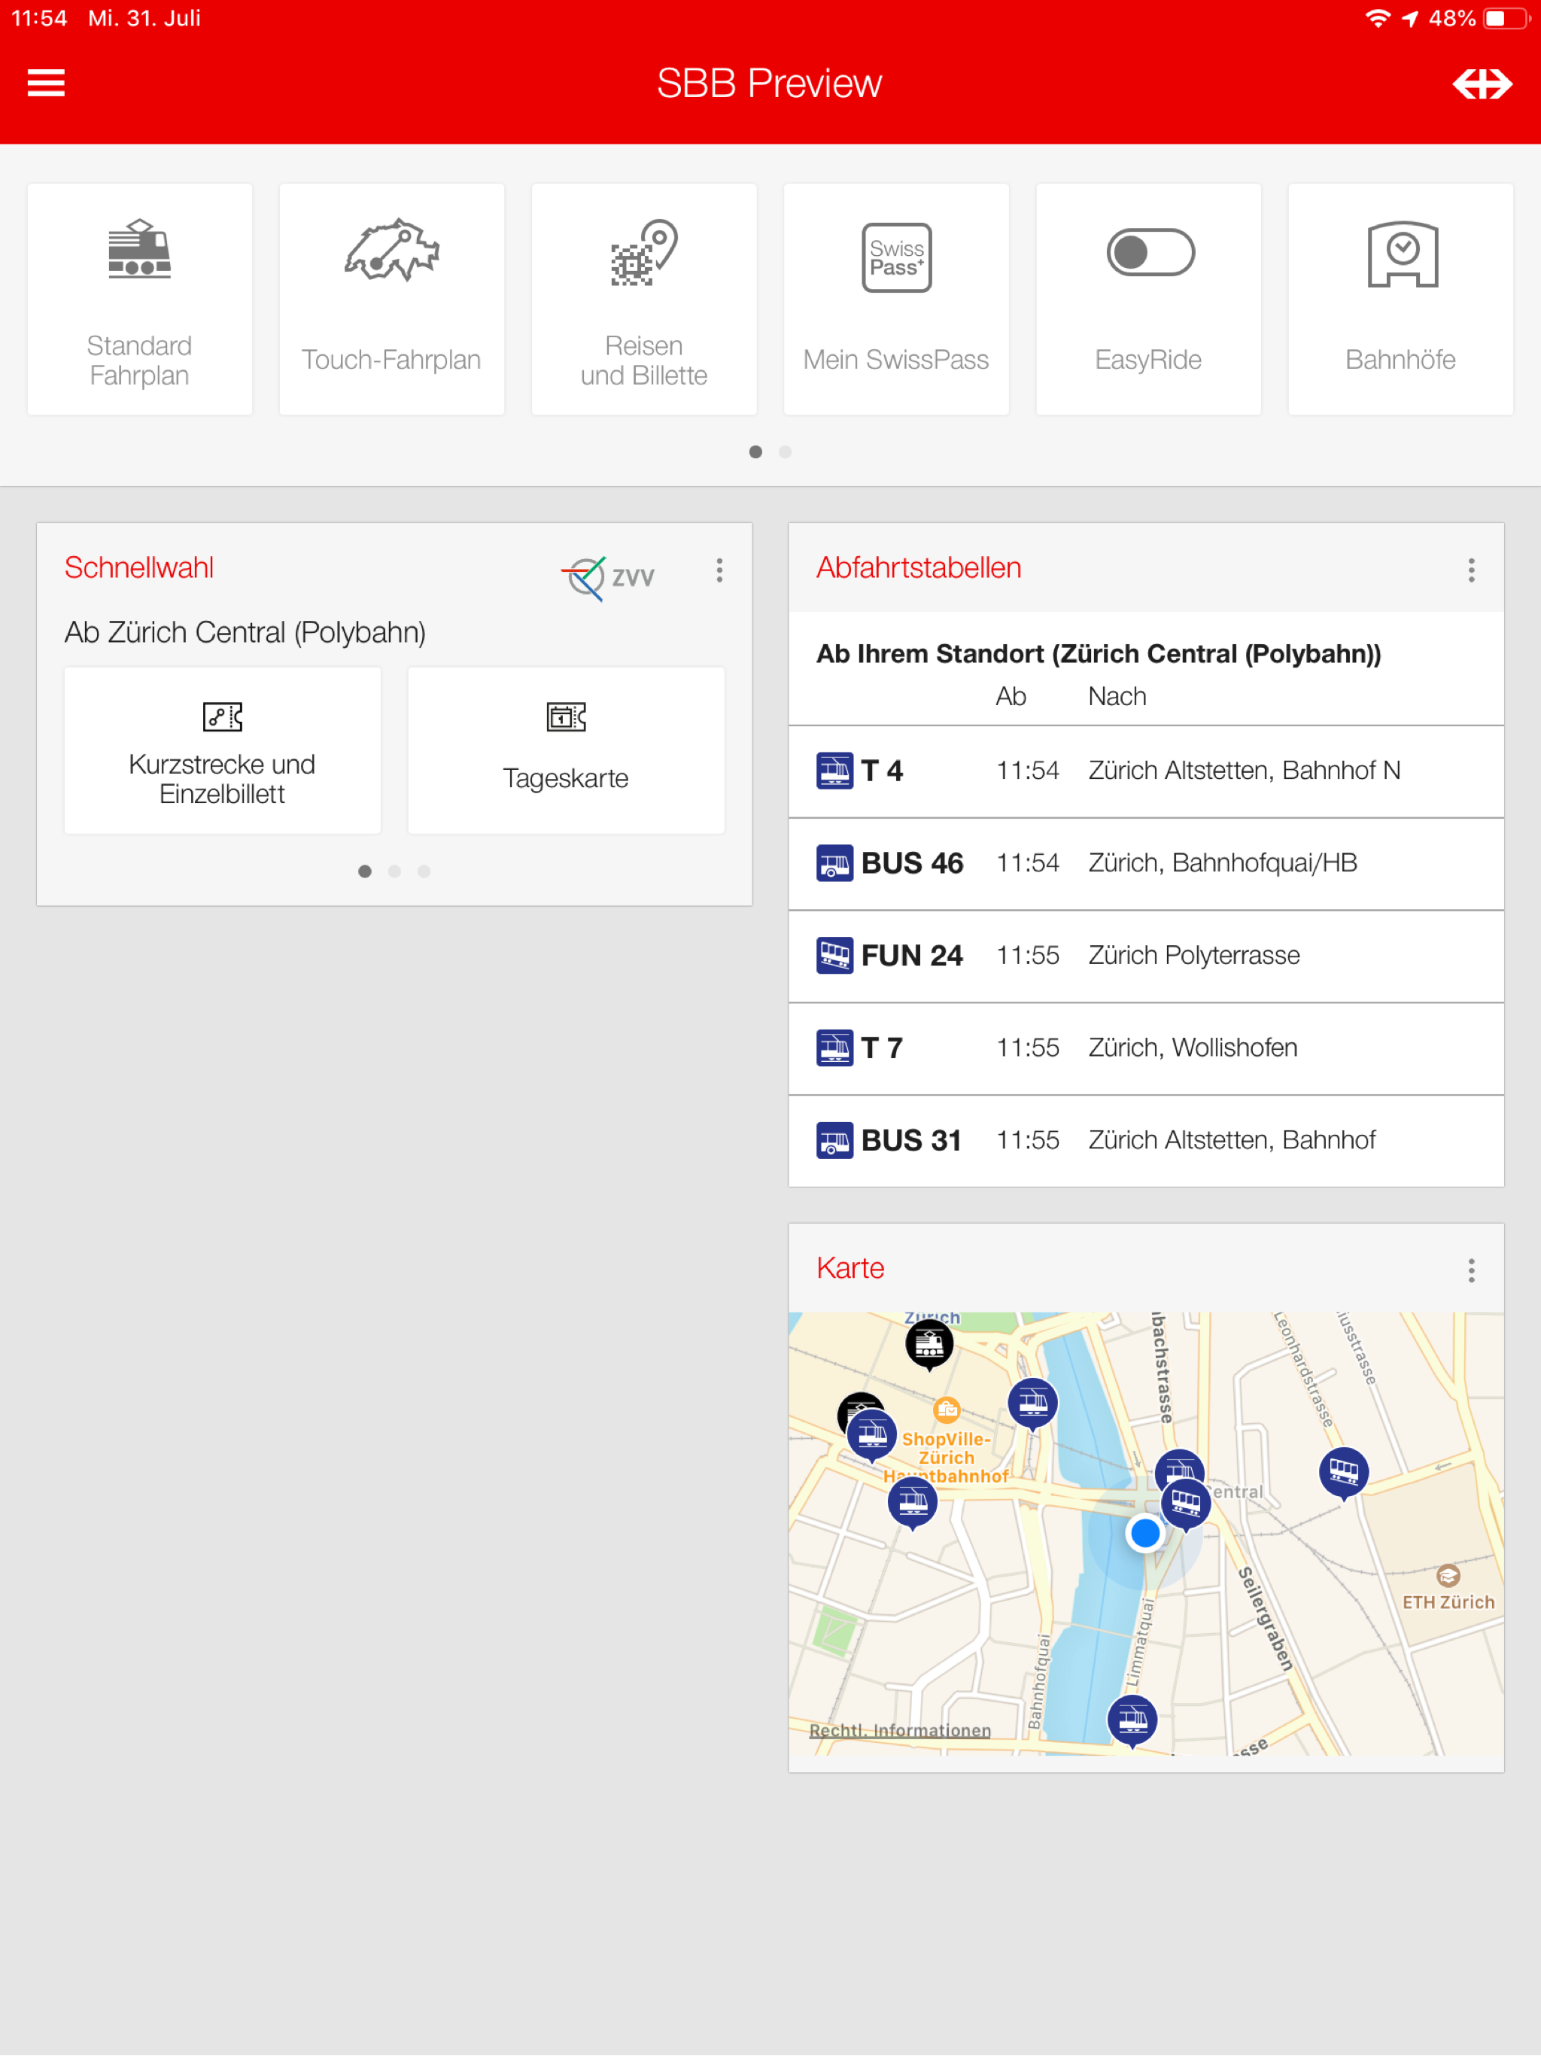
Task: Choose Tageskarte ticket button
Action: (x=565, y=751)
